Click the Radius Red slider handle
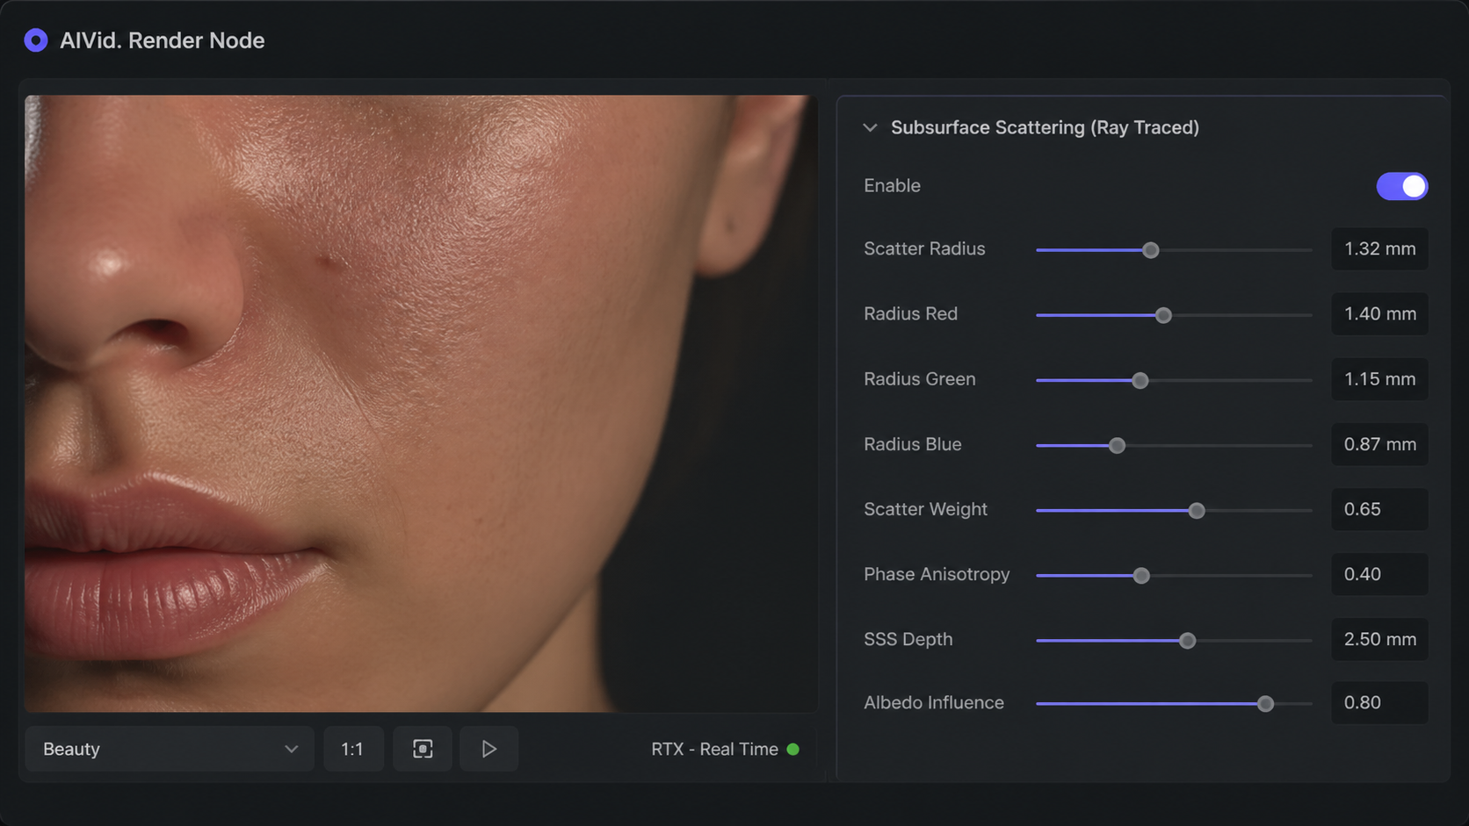The height and width of the screenshot is (826, 1469). click(1163, 315)
